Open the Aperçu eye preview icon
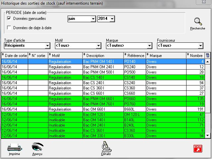The image size is (212, 159). tap(37, 147)
